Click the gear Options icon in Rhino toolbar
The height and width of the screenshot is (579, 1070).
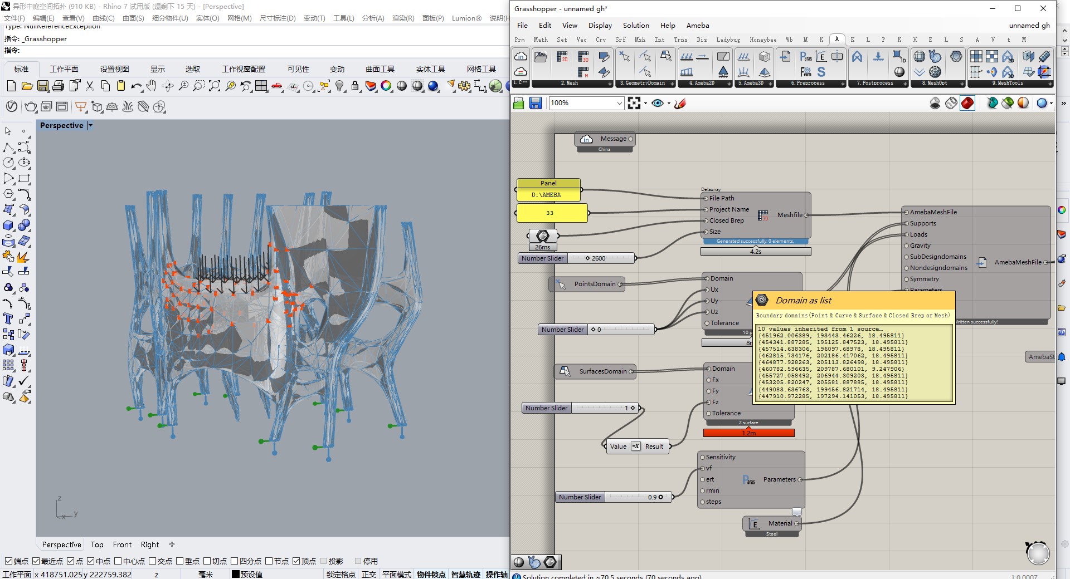(464, 86)
